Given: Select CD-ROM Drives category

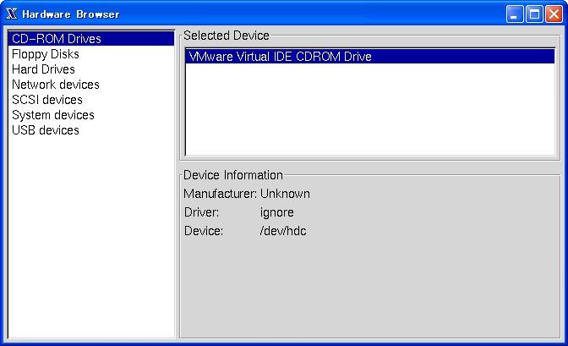Looking at the screenshot, I should (x=91, y=38).
